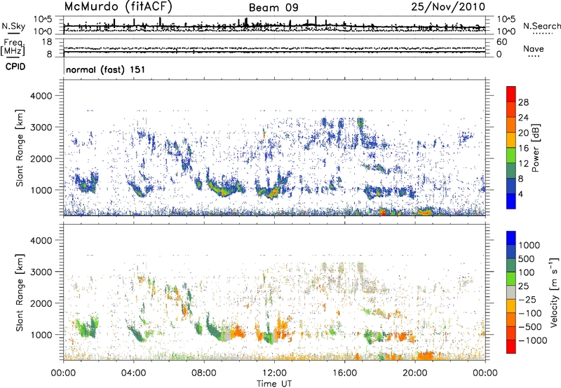Click the N.Sky legend label
The height and width of the screenshot is (388, 561).
tap(13, 26)
